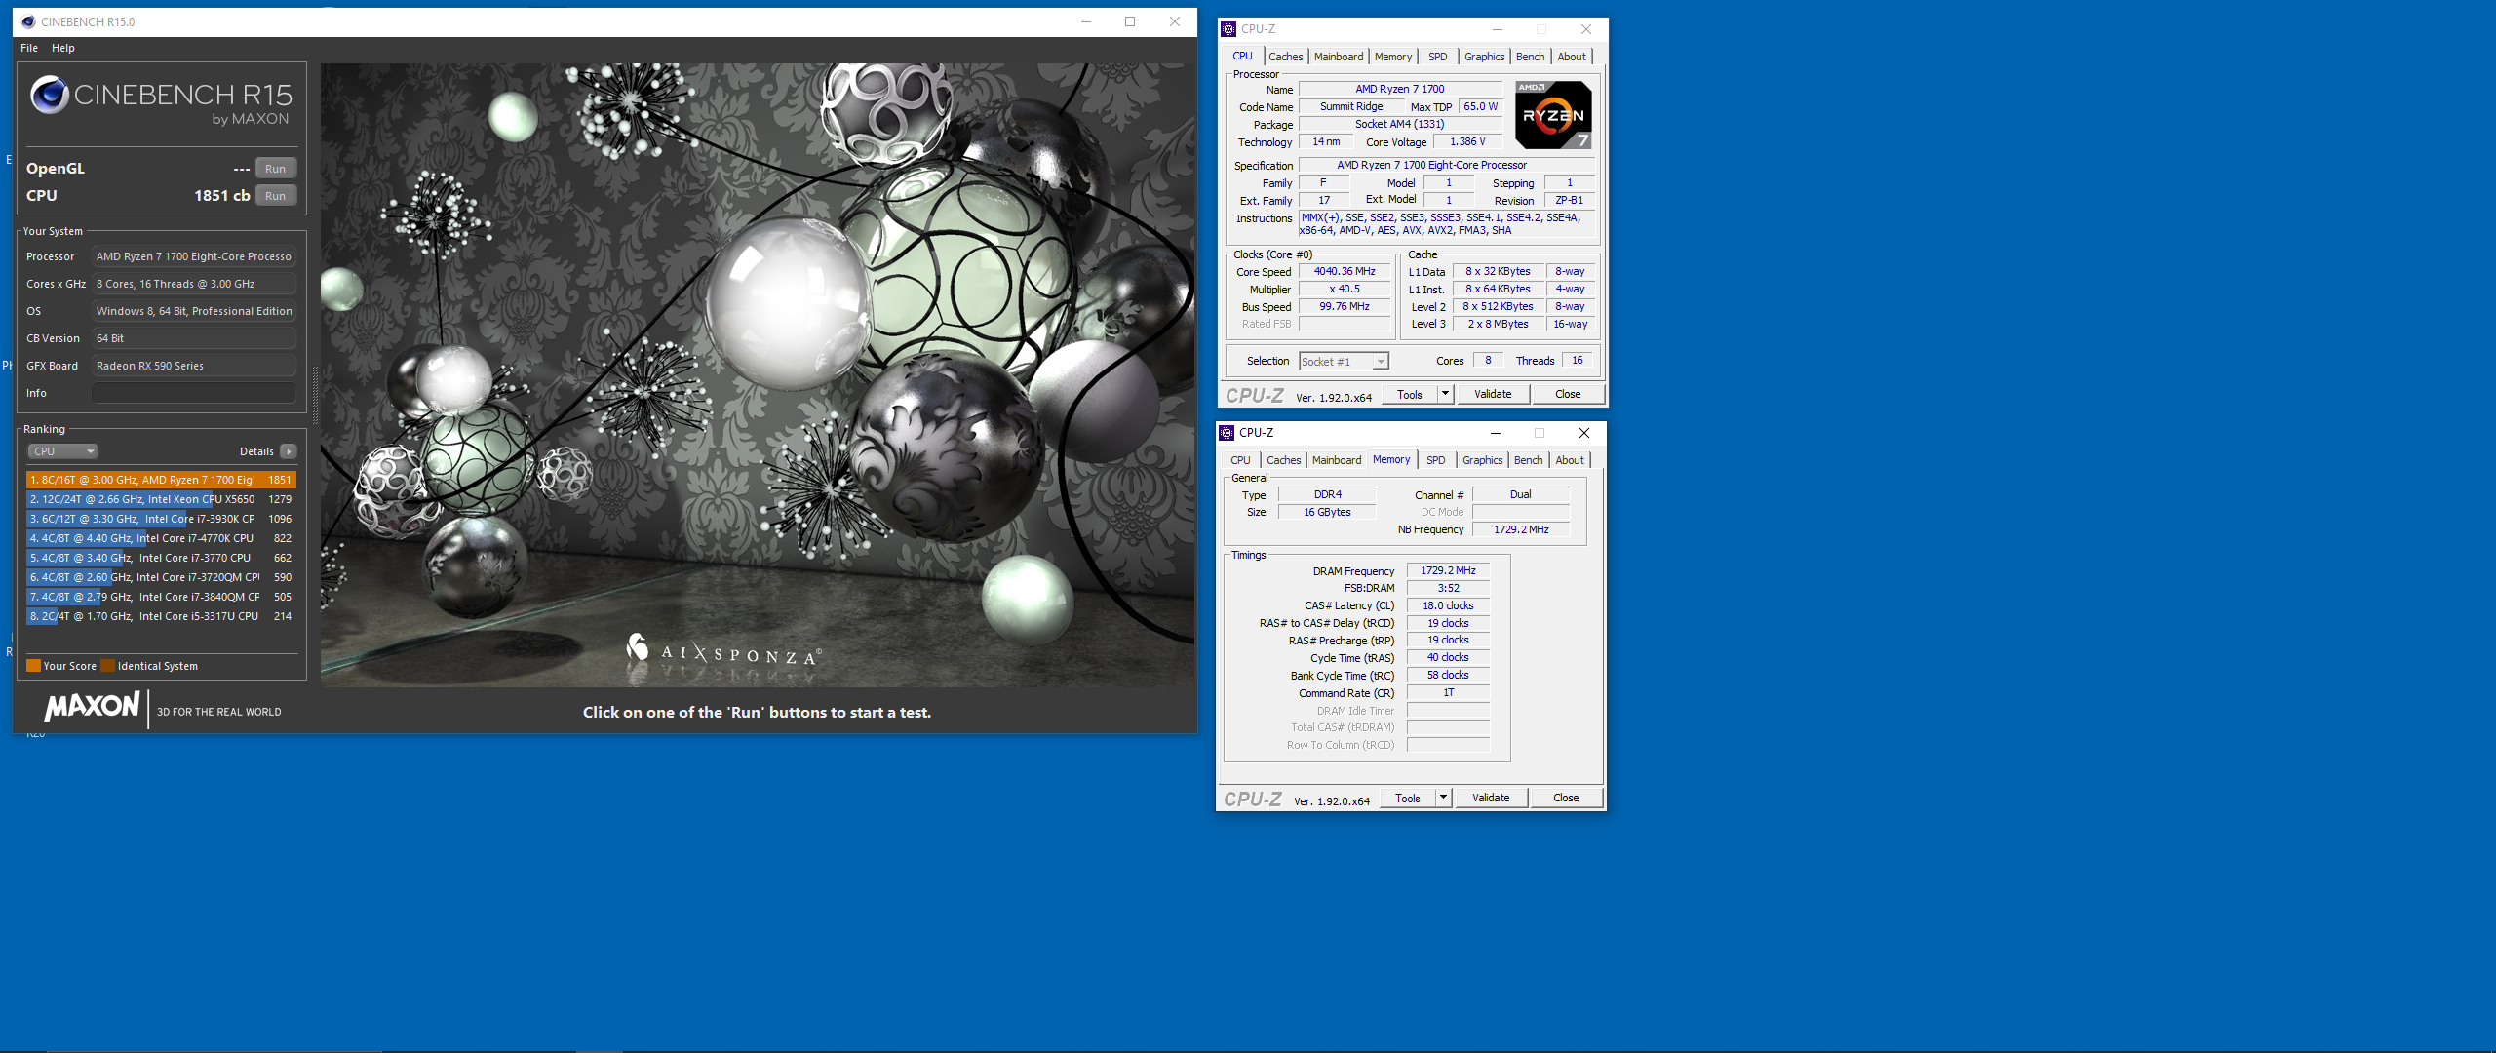Click bottom CPU-Z window title icon
Image resolution: width=2496 pixels, height=1053 pixels.
(x=1228, y=433)
